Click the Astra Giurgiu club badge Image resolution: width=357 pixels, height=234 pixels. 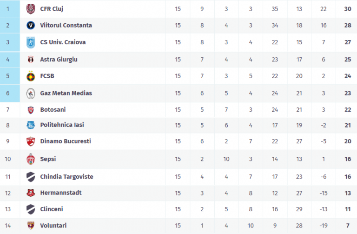[x=31, y=60]
